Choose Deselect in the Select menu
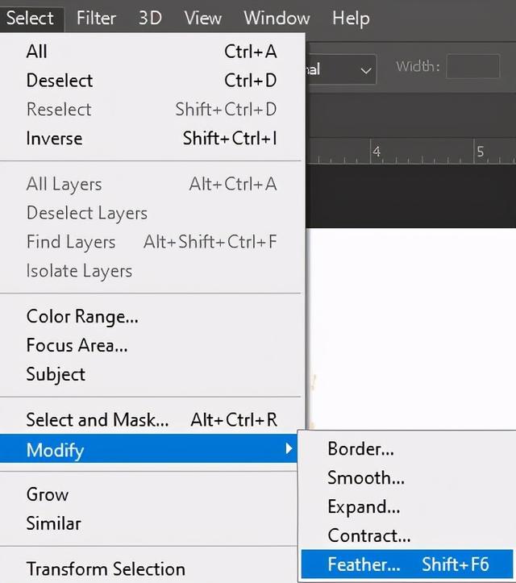The image size is (516, 583). pyautogui.click(x=151, y=81)
